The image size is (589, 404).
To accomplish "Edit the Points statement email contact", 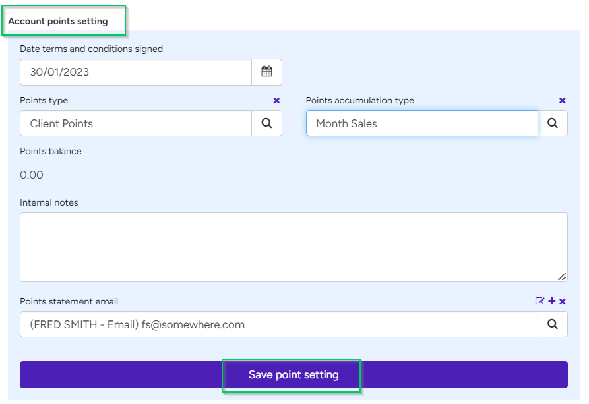I will click(540, 301).
